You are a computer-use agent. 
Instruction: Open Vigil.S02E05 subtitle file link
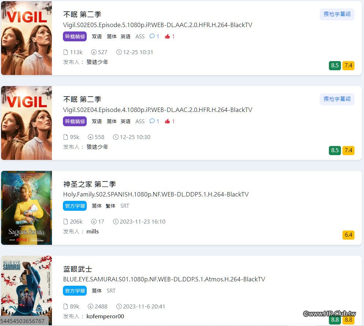[x=158, y=25]
